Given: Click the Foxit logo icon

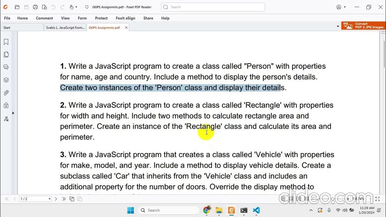Looking at the screenshot, I should 5,7.
